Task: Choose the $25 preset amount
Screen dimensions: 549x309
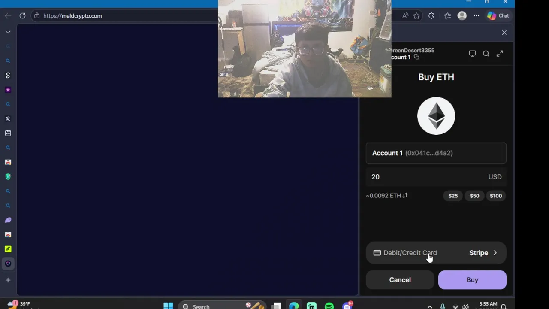Action: [453, 196]
